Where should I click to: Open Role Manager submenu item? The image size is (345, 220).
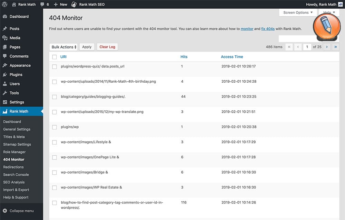point(14,152)
